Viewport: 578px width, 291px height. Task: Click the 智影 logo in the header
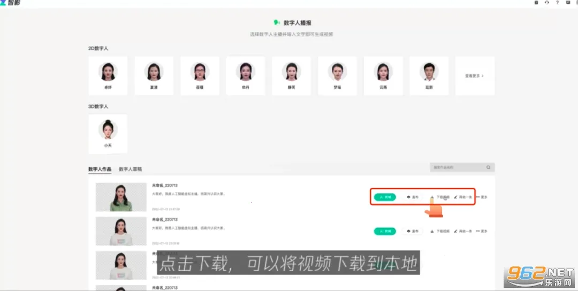point(10,3)
